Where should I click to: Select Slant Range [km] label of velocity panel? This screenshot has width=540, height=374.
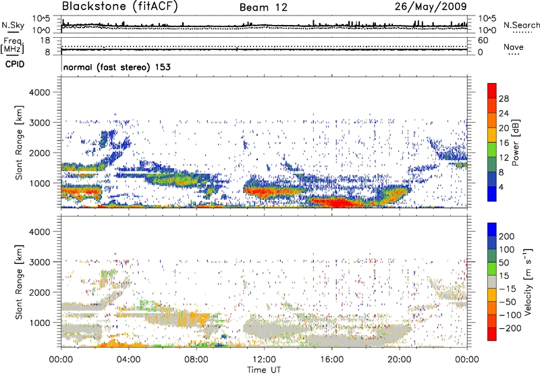[19, 282]
